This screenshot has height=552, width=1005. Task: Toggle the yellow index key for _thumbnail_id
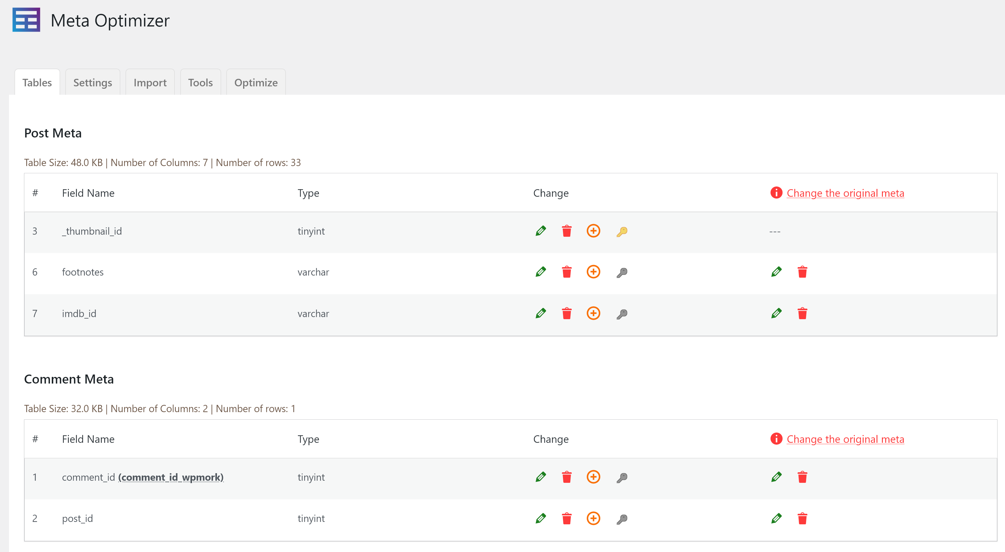click(622, 232)
